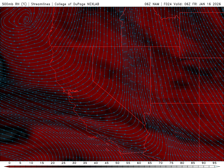Screen dimensions: 224x168
Task: Select the "F024" forecast hour text
Action: 167,4
